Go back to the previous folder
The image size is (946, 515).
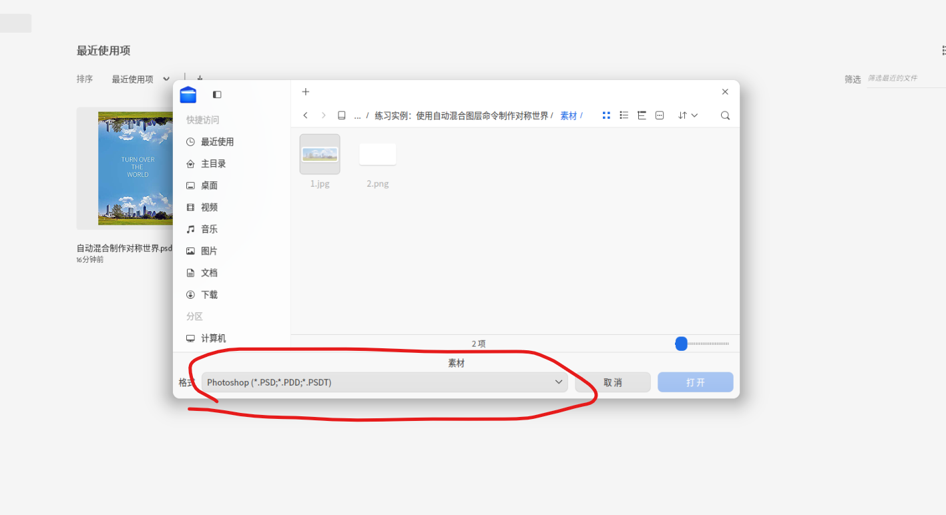pyautogui.click(x=306, y=115)
